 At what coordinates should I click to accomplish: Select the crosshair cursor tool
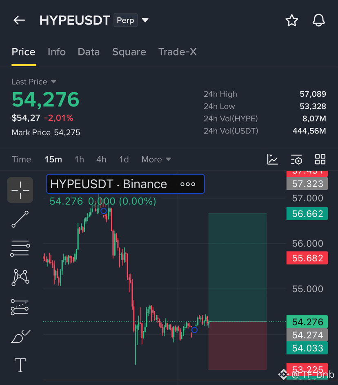coord(20,190)
